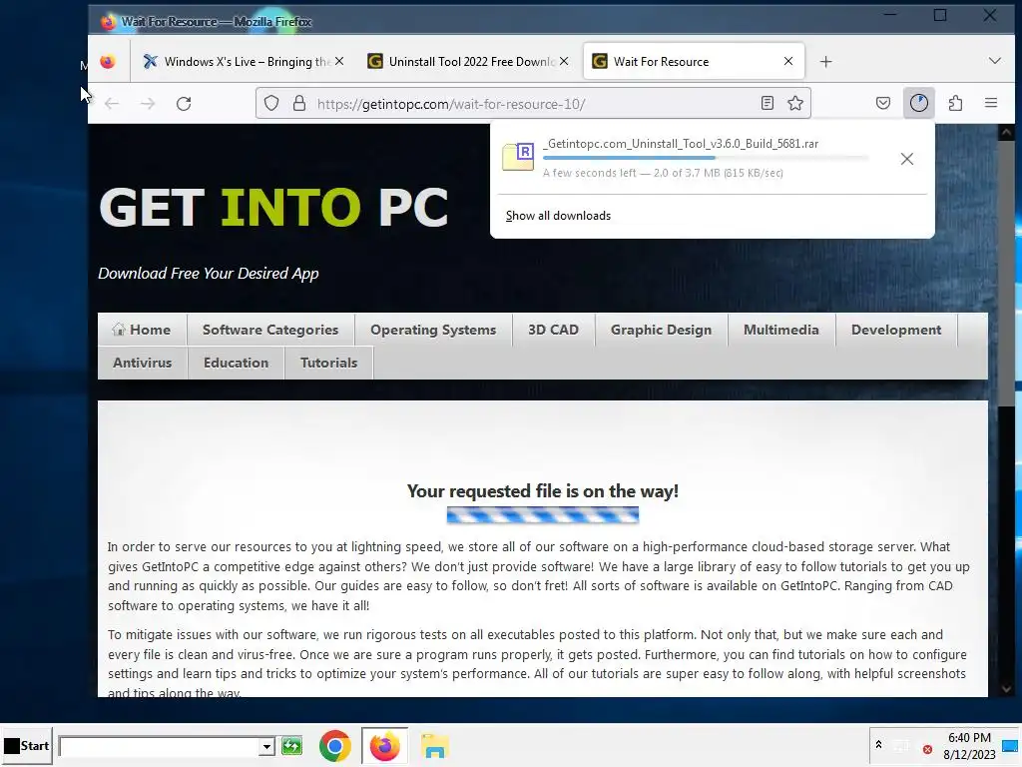Open a new tab with plus button

(825, 61)
